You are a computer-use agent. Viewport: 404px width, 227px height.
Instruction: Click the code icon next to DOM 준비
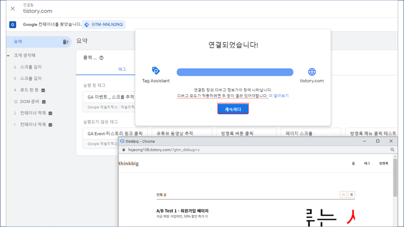coord(44,102)
